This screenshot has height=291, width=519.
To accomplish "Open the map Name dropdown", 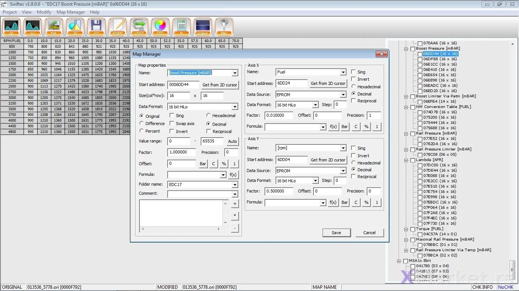I will (235, 73).
